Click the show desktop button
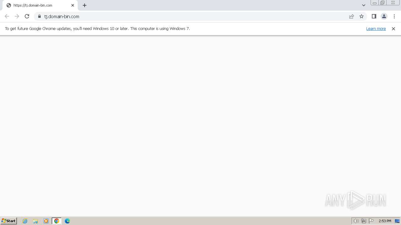The width and height of the screenshot is (401, 225). coord(397,221)
